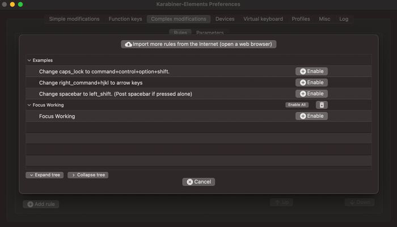Collapse the Focus Working group chevron
The height and width of the screenshot is (227, 397).
pos(29,105)
